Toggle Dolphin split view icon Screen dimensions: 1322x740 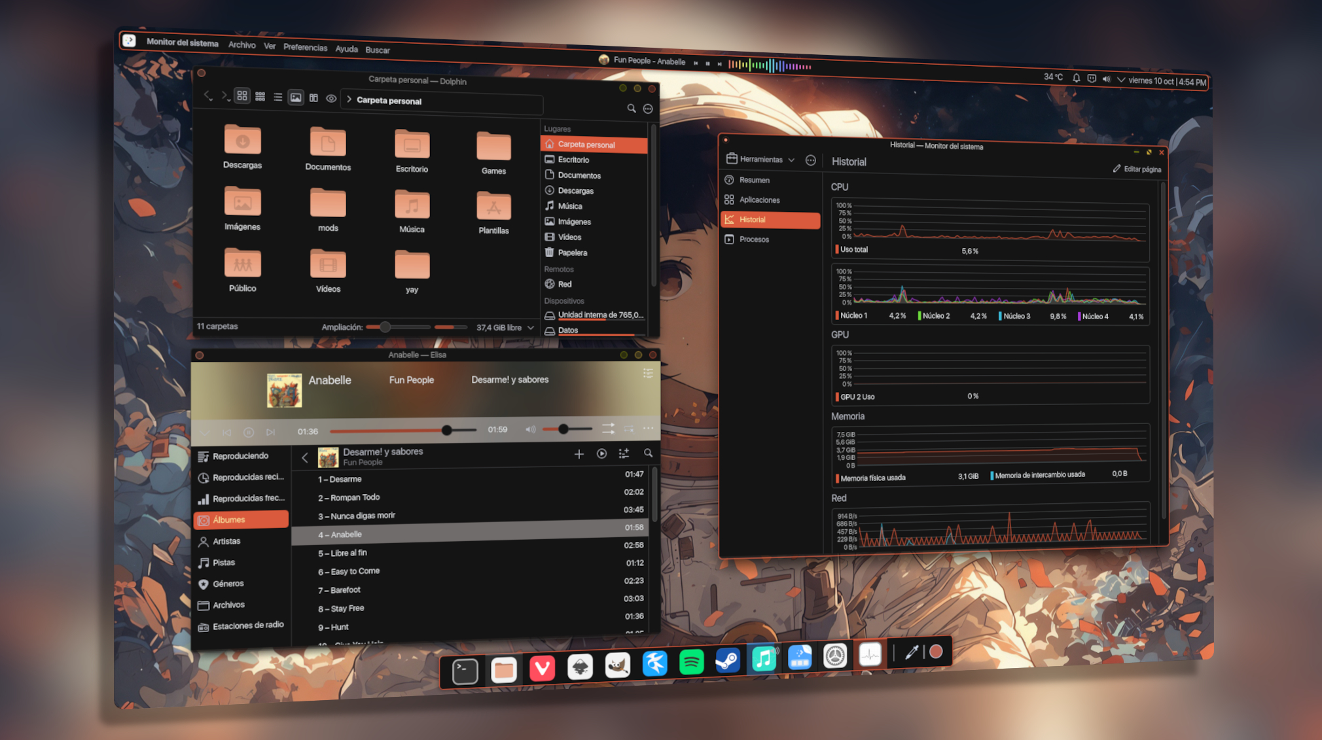coord(313,98)
